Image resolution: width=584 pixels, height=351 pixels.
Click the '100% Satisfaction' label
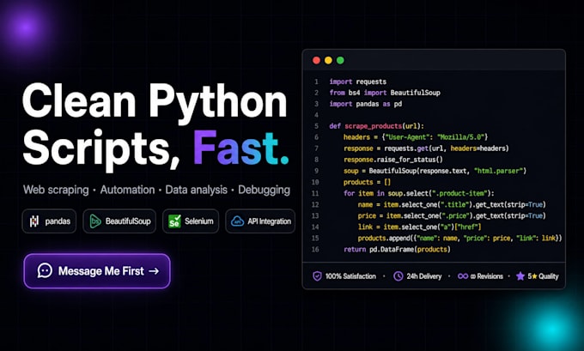click(x=350, y=276)
